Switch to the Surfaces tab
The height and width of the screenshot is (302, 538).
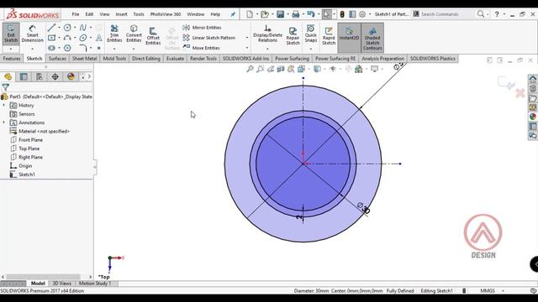click(57, 59)
